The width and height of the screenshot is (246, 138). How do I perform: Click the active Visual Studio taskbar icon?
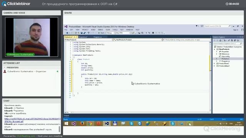coord(106,123)
